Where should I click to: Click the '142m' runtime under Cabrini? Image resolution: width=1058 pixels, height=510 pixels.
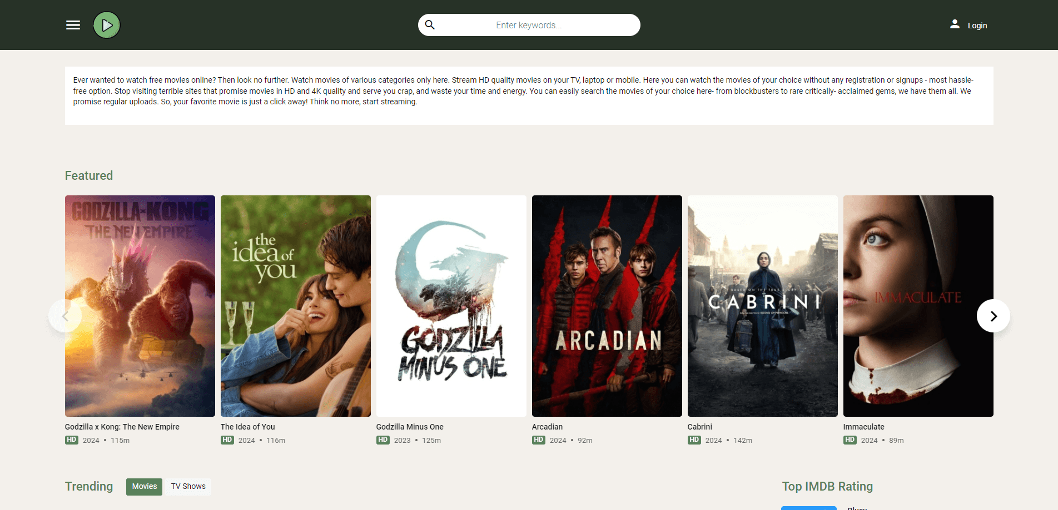(x=743, y=441)
